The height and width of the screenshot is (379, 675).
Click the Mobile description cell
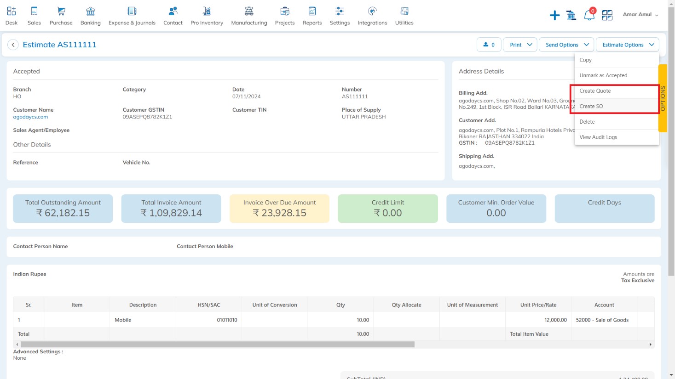click(x=143, y=320)
